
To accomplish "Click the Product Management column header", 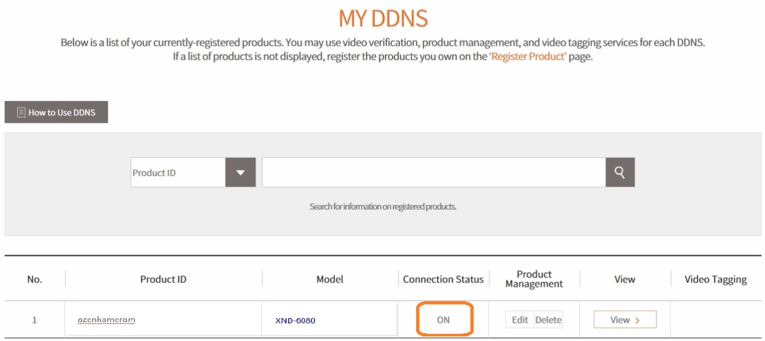I will [x=534, y=279].
